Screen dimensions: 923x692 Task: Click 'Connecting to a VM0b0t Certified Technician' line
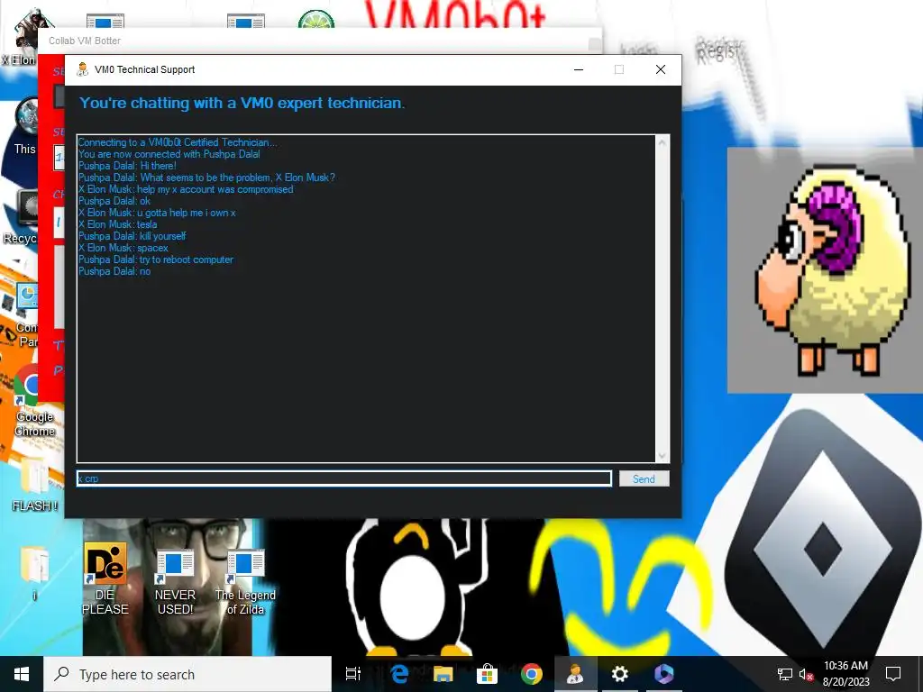(x=178, y=142)
